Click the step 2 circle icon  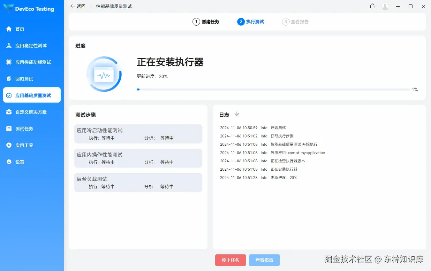[241, 22]
